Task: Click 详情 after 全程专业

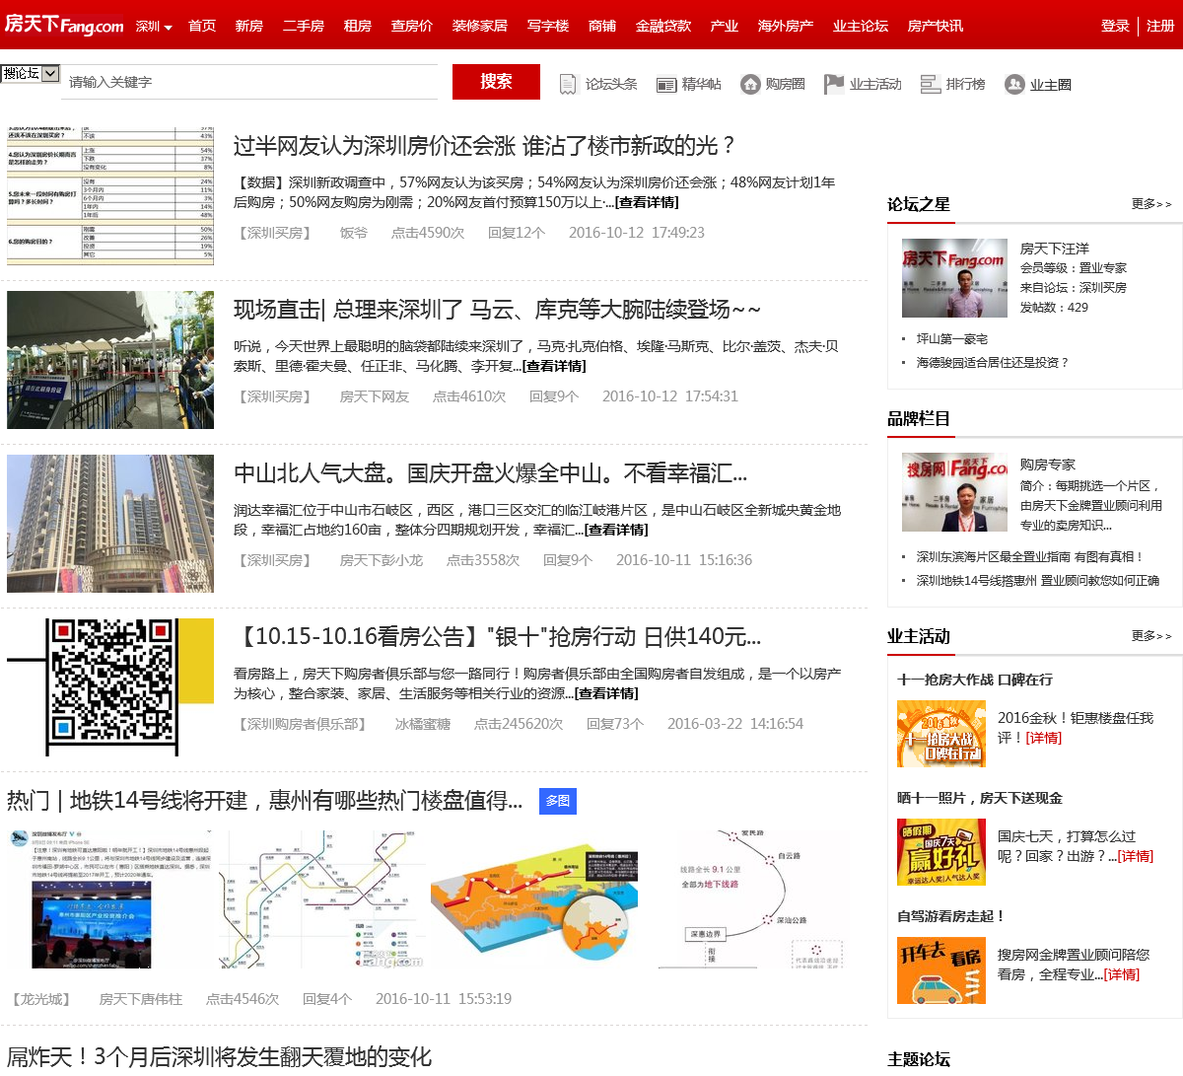Action: pyautogui.click(x=1122, y=974)
